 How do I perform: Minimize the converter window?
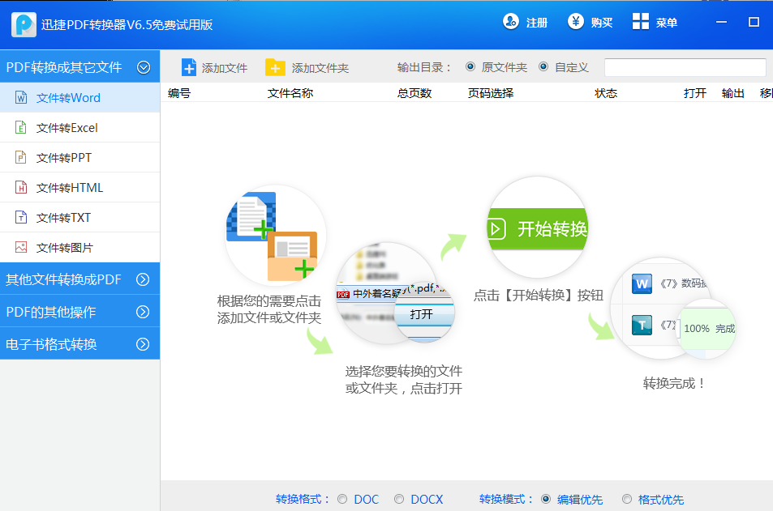coord(721,22)
